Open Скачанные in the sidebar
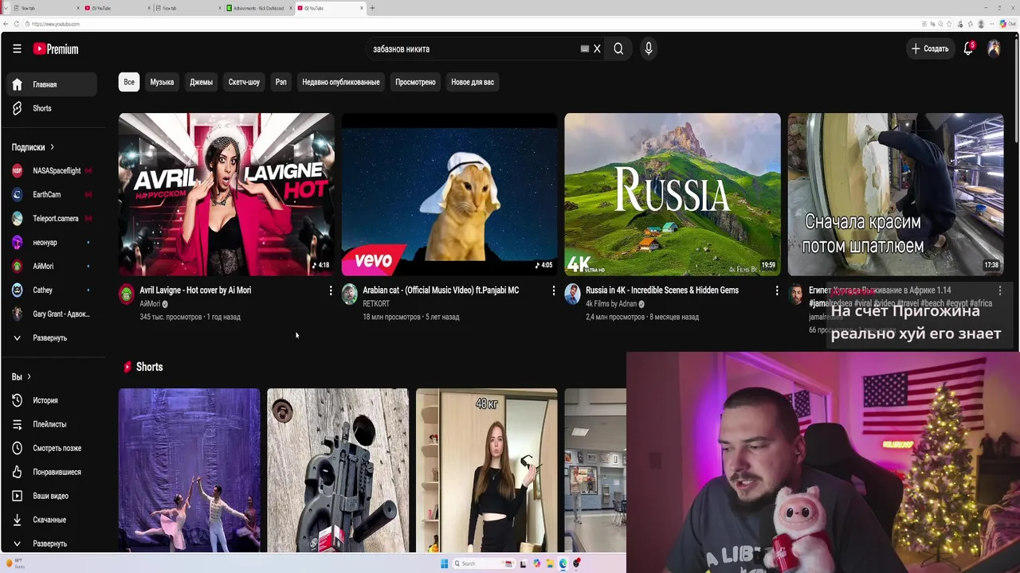 53,520
